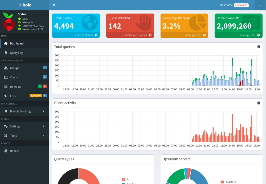
Task: Click arrow icon beside List blocked queries
Action: coord(150,35)
